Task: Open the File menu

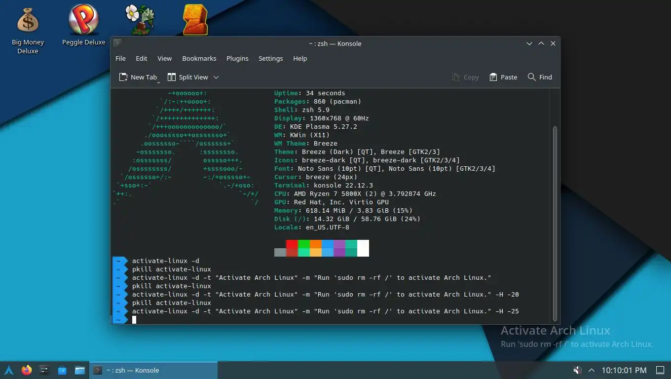Action: (x=120, y=58)
